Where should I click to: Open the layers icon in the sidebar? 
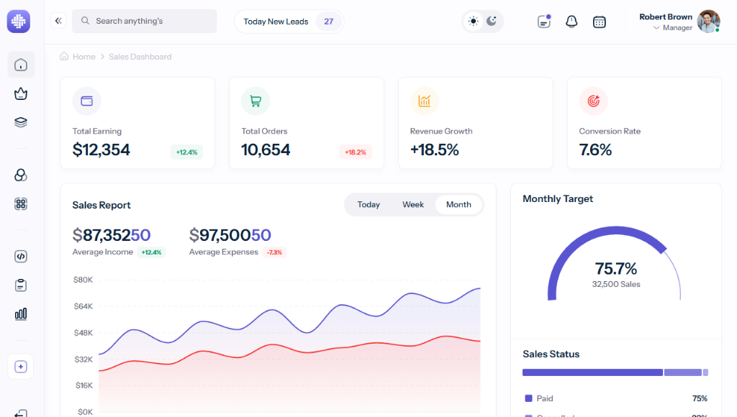[x=20, y=122]
